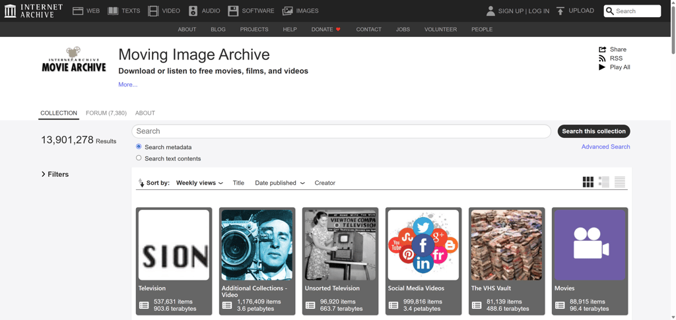The height and width of the screenshot is (320, 676).
Task: Click the Texts book icon
Action: 113,11
